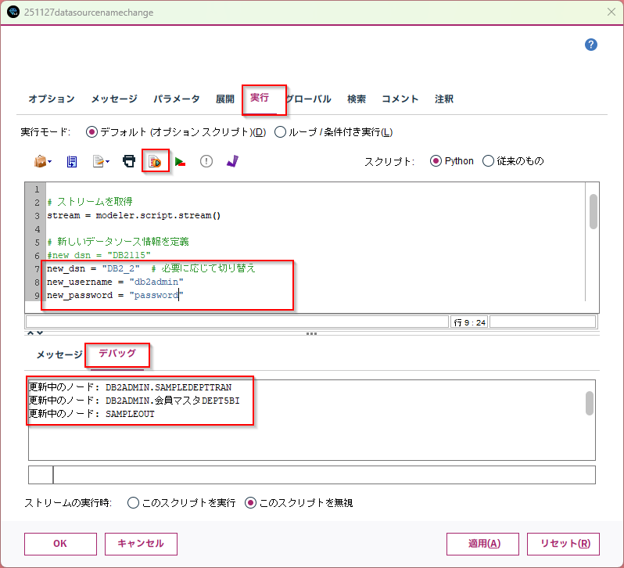Click the edit script file icon
The height and width of the screenshot is (568, 624).
coord(98,161)
